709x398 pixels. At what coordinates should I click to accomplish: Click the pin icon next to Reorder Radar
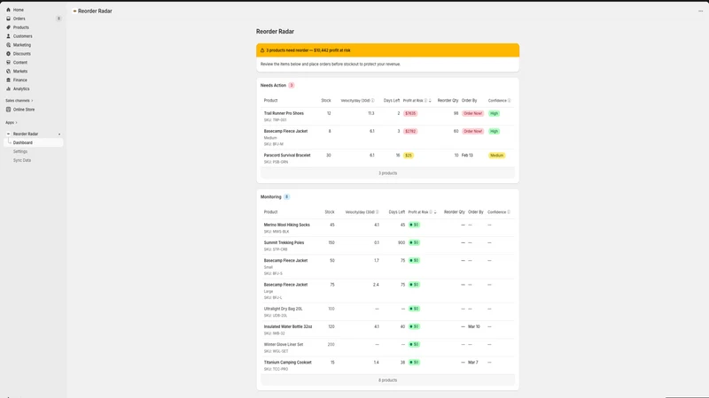point(59,134)
